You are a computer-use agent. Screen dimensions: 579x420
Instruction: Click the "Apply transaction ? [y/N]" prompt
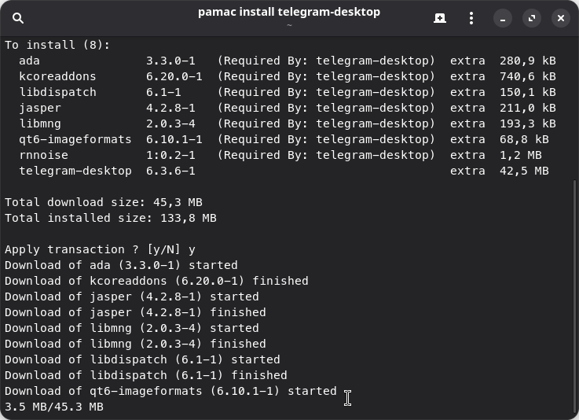tap(93, 249)
